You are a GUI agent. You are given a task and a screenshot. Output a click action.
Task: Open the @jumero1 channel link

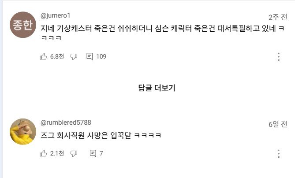pyautogui.click(x=56, y=16)
